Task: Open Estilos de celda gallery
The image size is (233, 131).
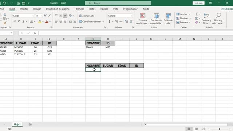Action: 168,19
